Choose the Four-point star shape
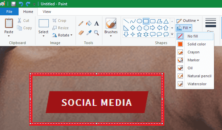The image size is (222, 130). (x=133, y=34)
